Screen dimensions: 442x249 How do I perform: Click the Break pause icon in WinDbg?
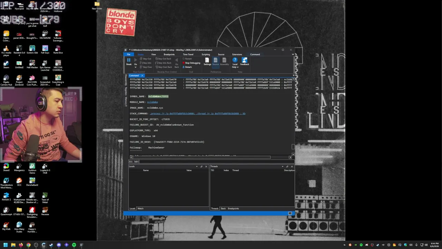[128, 60]
